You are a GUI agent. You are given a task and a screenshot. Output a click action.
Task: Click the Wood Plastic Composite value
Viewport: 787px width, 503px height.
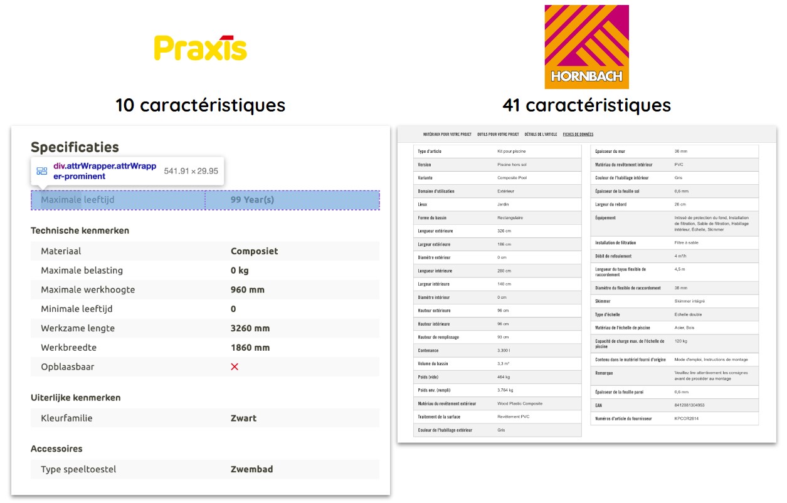(x=520, y=403)
